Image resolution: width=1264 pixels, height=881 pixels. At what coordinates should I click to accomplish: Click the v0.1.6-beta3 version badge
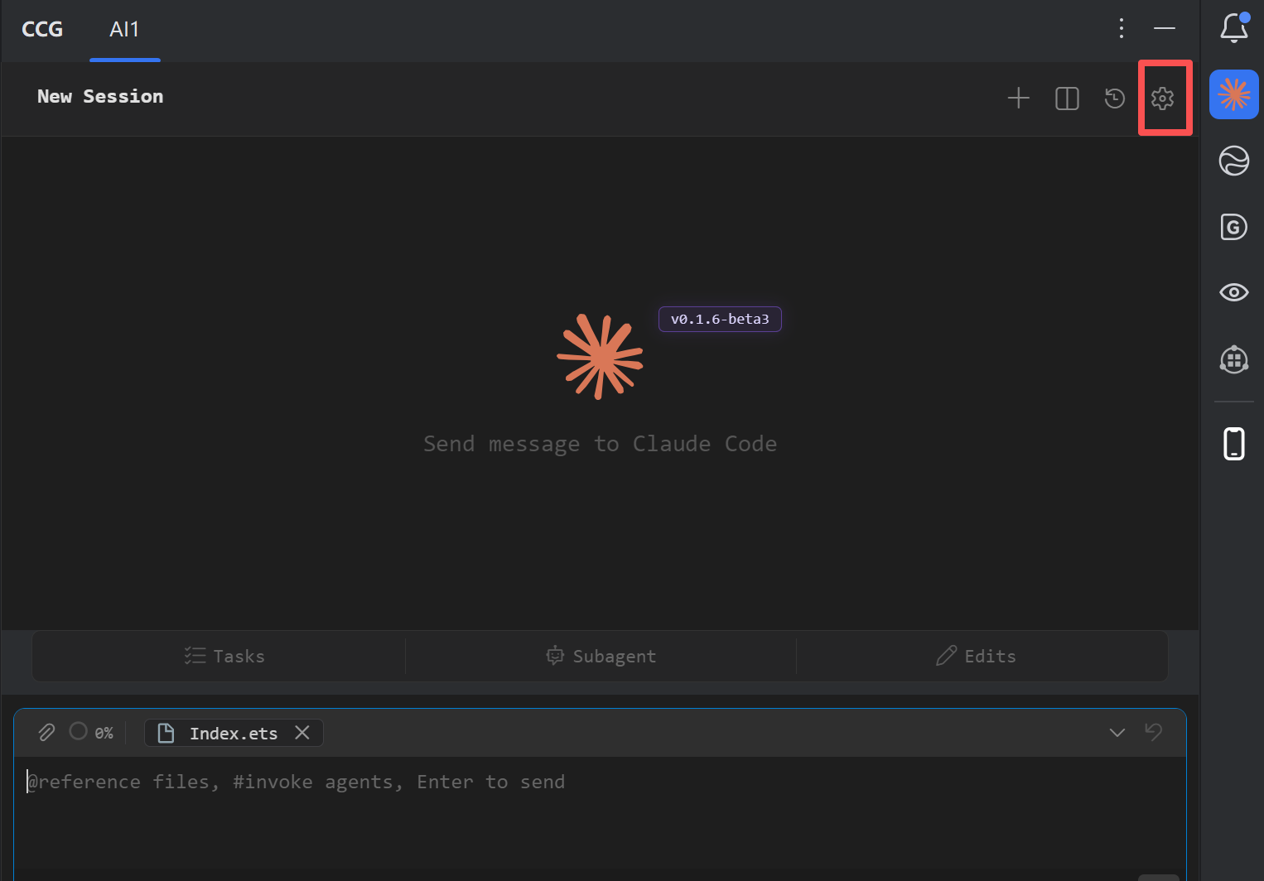click(720, 319)
